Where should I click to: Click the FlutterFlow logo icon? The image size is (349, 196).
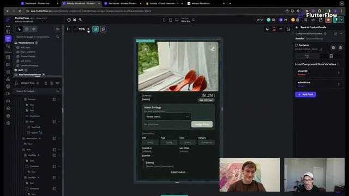tap(8, 20)
